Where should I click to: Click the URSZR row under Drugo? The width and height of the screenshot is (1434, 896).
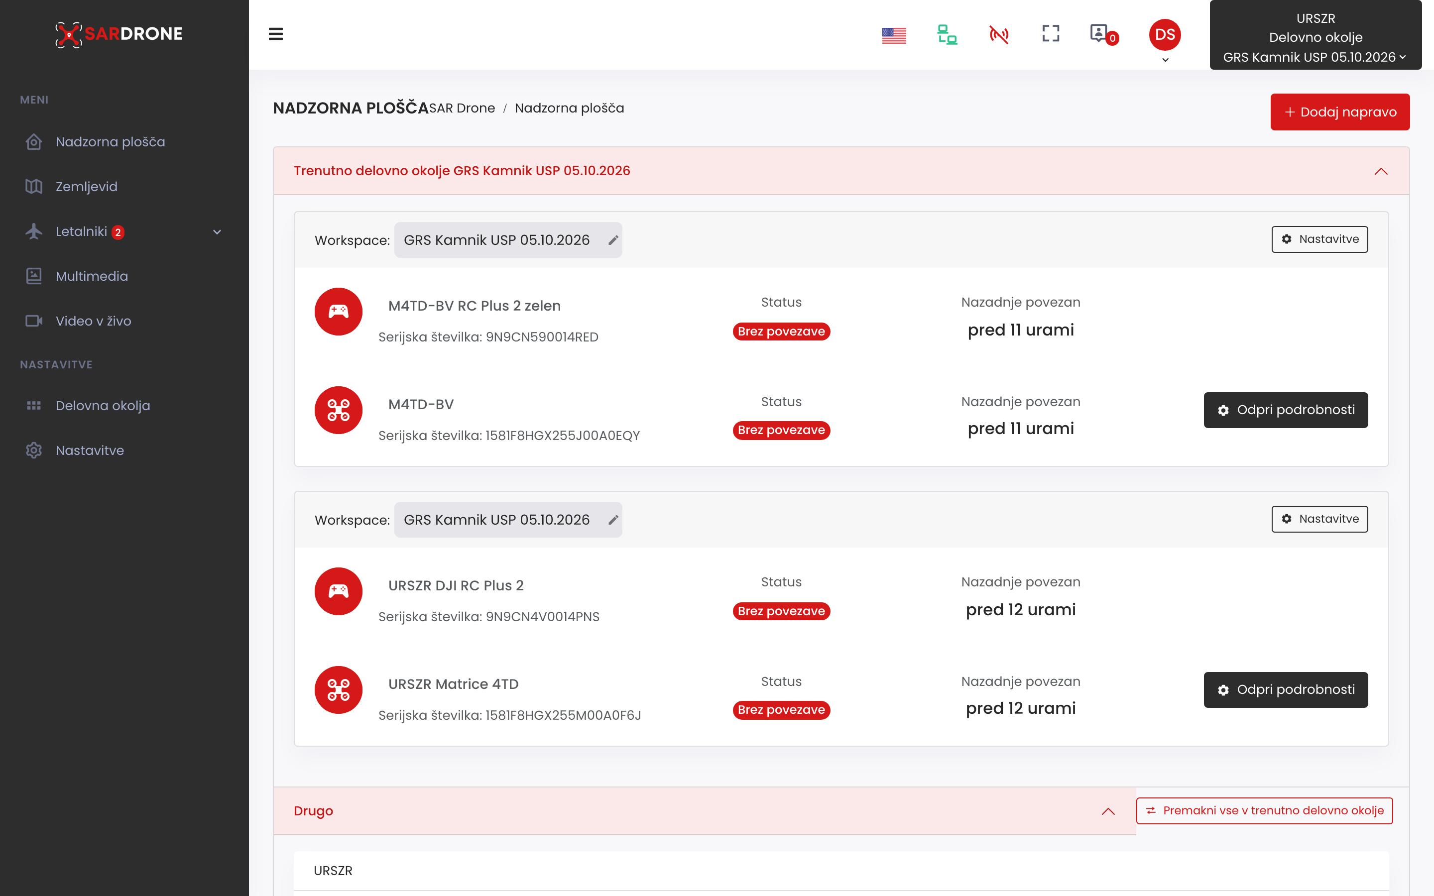point(841,871)
